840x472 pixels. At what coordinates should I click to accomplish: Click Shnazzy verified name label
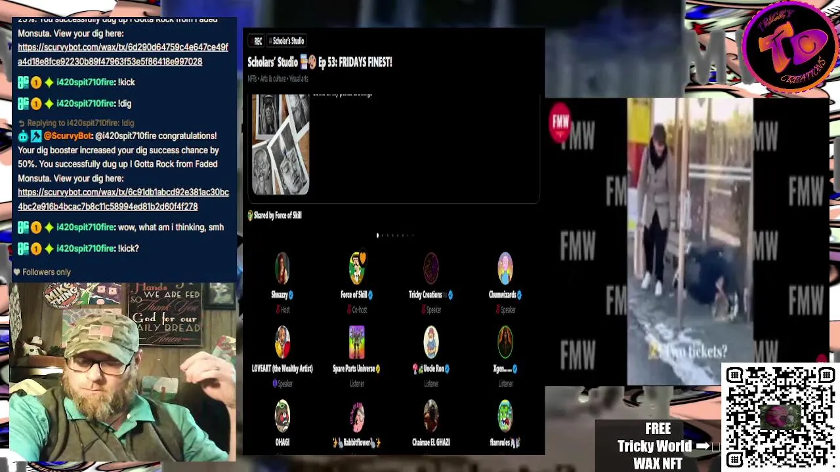[282, 295]
